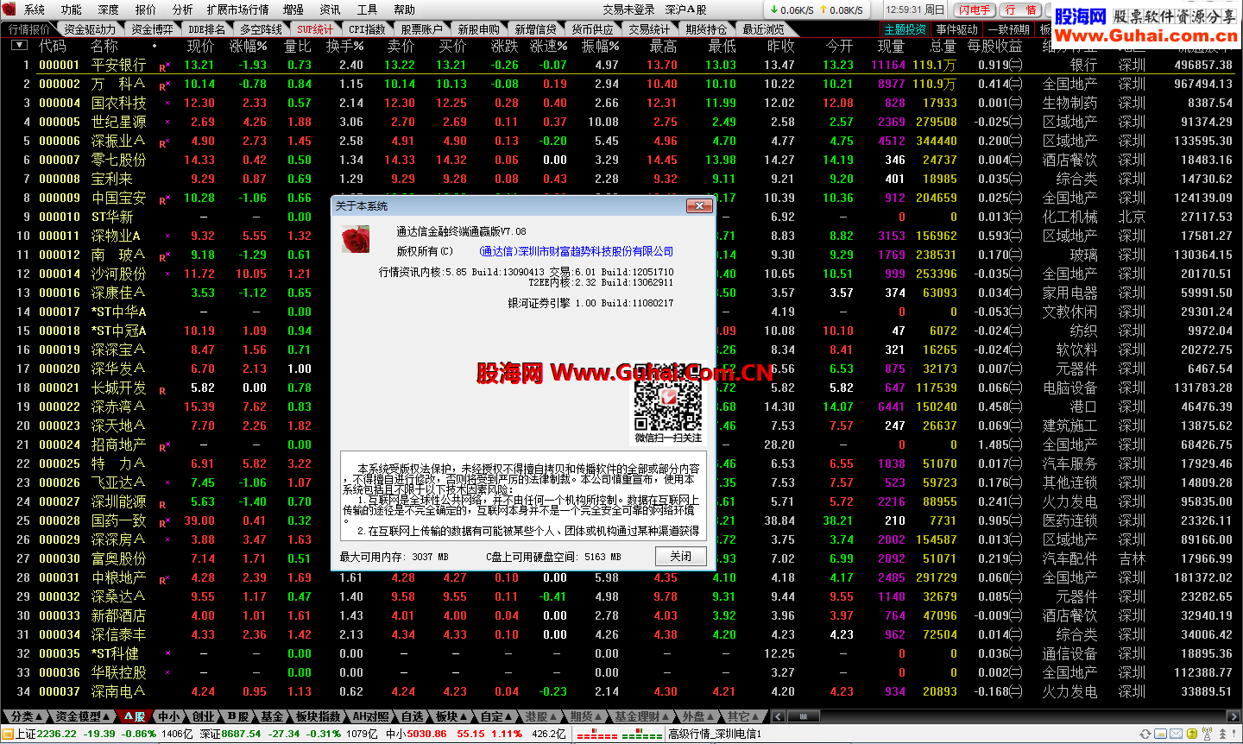Screen dimensions: 1243x744
Task: Switch to the 资金驱动力 tab
Action: pyautogui.click(x=90, y=29)
